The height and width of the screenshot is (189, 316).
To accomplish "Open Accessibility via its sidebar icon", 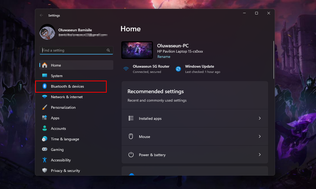I will (x=45, y=160).
